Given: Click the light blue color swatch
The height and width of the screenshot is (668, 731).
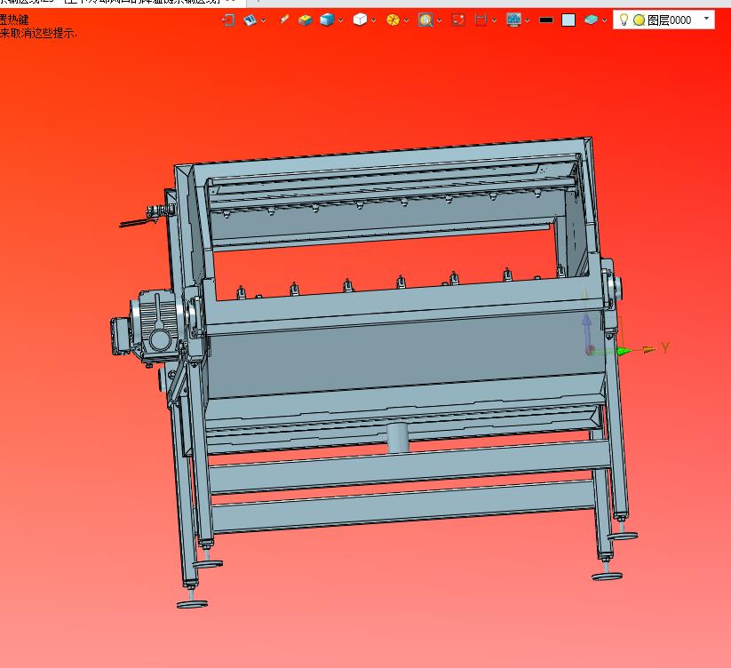Looking at the screenshot, I should click(568, 20).
